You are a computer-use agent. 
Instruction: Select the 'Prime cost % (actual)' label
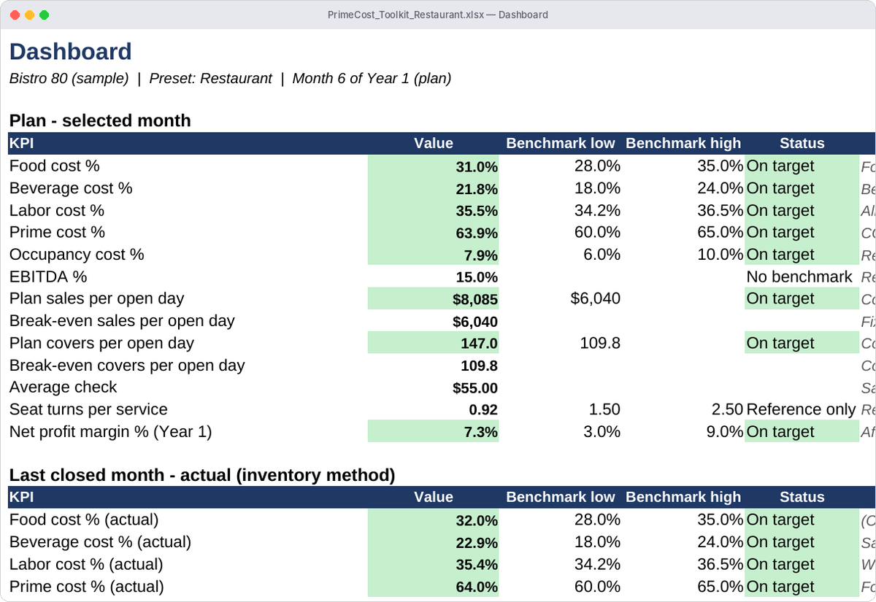pos(87,587)
